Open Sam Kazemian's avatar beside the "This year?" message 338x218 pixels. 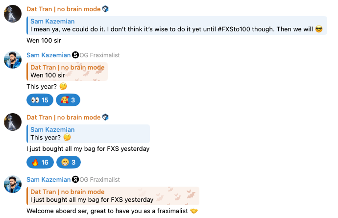tap(13, 60)
